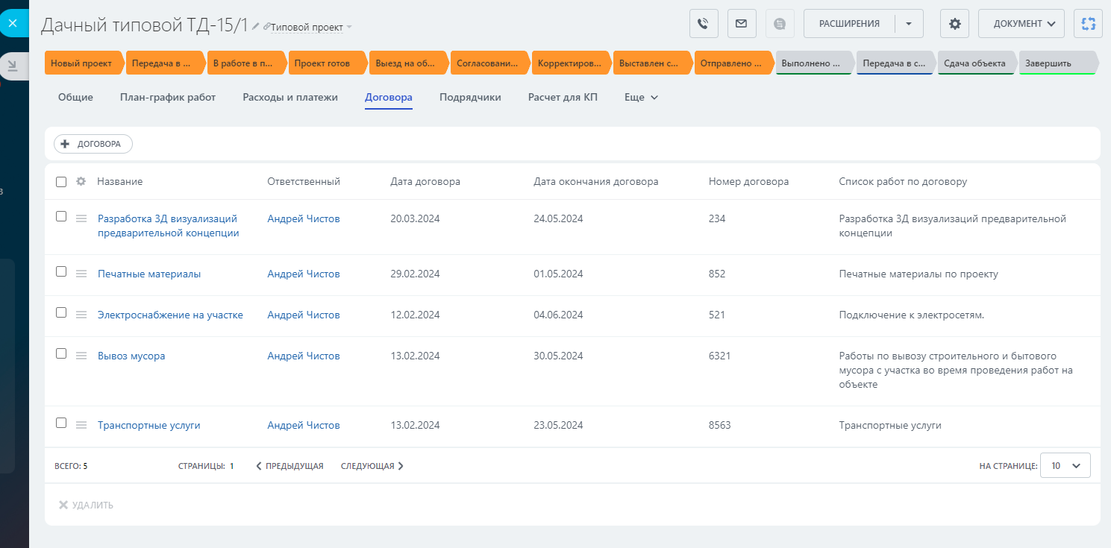Click the pencil icon beside project title
Screen dimensions: 1111x548
pyautogui.click(x=256, y=26)
